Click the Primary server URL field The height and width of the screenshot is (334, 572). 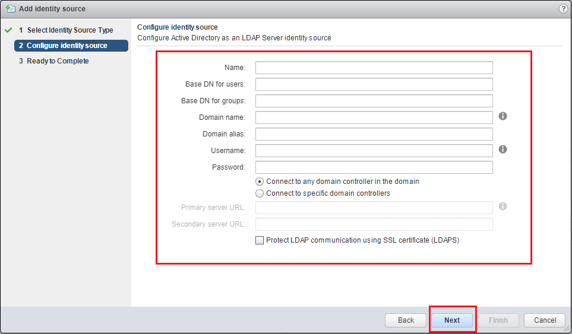[374, 208]
